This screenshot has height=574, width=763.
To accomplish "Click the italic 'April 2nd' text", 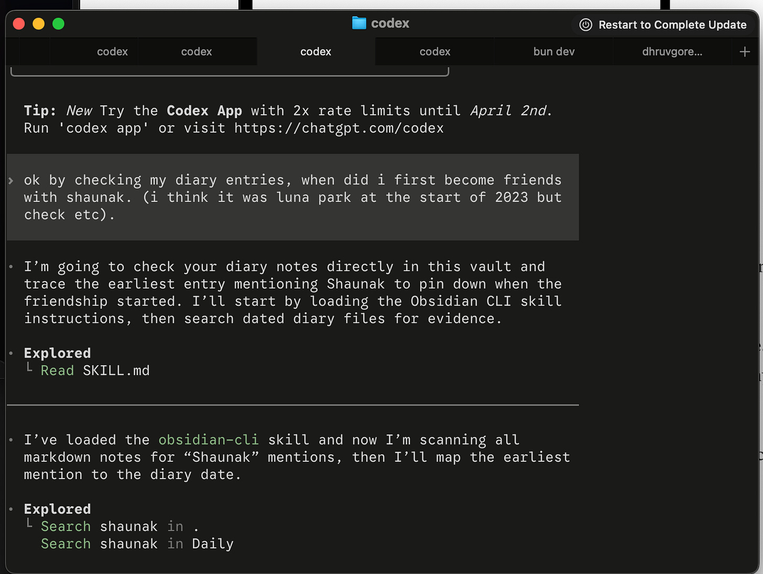I will (508, 111).
